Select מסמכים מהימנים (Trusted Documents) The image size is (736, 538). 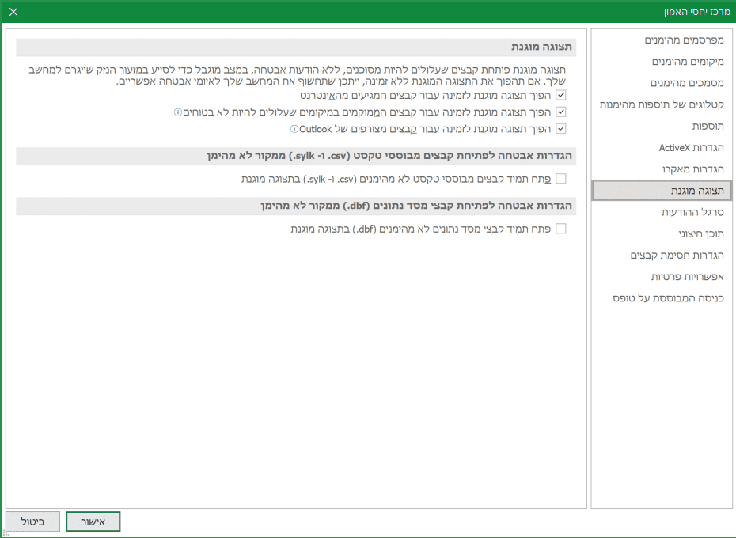click(x=662, y=84)
